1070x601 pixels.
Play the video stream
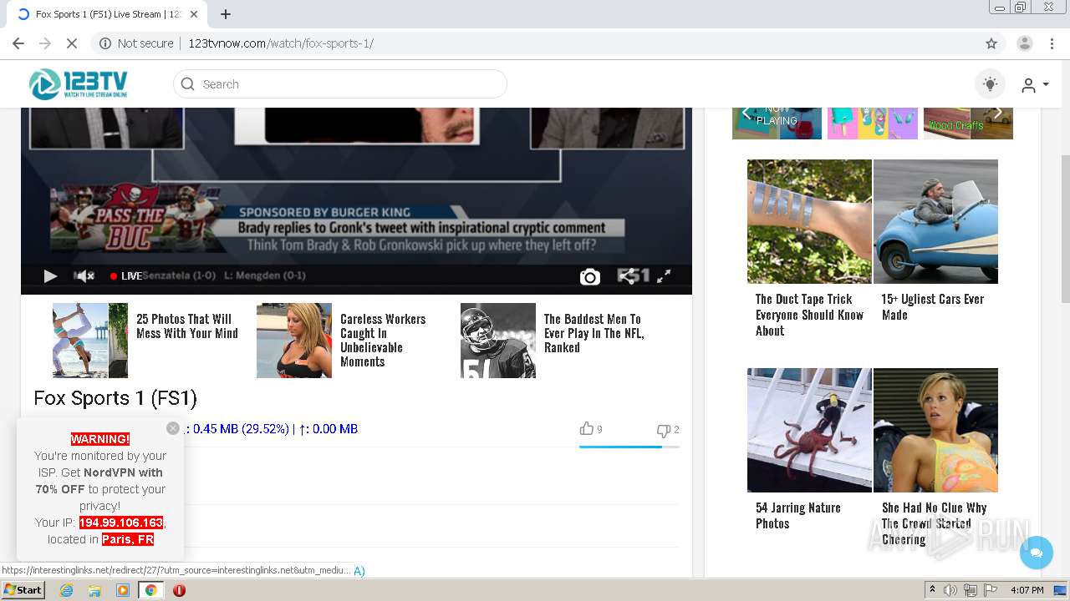pos(50,276)
